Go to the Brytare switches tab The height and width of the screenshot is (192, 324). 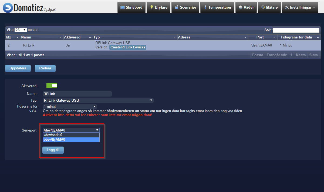pos(159,8)
